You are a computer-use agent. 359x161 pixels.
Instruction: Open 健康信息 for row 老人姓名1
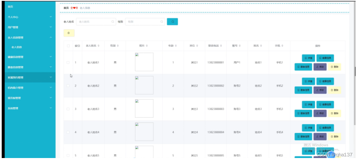[325, 58]
